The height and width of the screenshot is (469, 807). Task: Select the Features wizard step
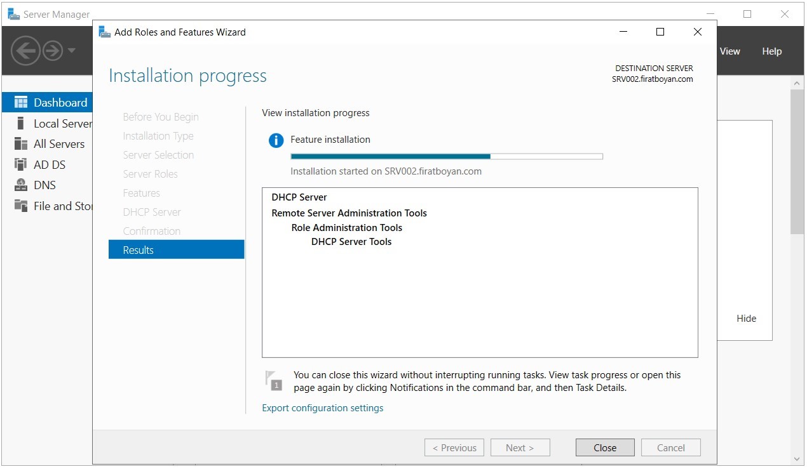pyautogui.click(x=141, y=193)
